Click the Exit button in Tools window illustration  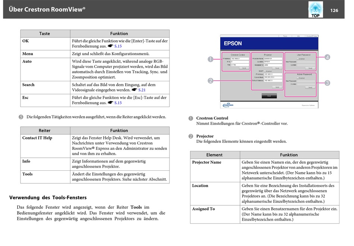tap(269, 96)
